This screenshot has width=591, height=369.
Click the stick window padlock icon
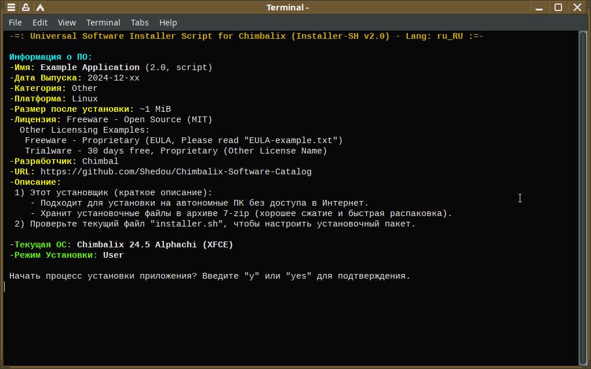click(x=26, y=8)
